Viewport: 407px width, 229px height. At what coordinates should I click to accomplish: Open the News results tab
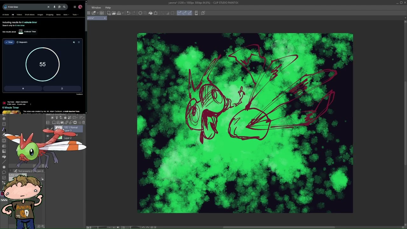click(58, 15)
